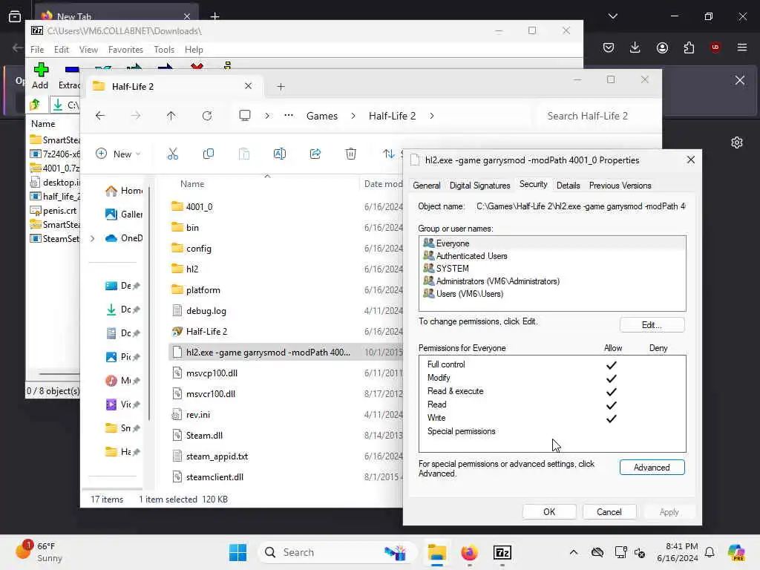Open the 7-Zip Tools menu
Screen dimensions: 760x570
(x=164, y=50)
